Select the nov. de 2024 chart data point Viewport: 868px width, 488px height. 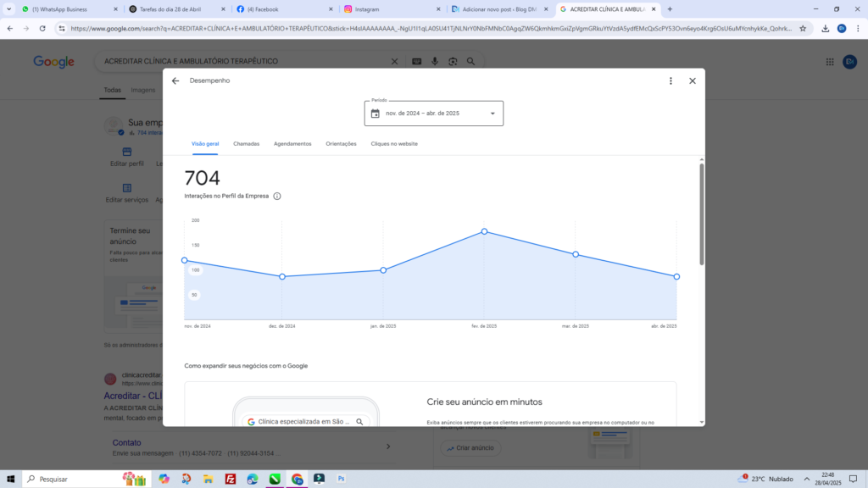coord(184,260)
